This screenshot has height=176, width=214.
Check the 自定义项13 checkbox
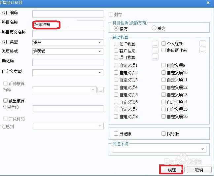click(163, 94)
